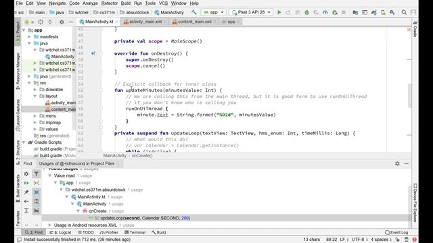Click the Expand All icon in Find panel

pyautogui.click(x=26, y=211)
